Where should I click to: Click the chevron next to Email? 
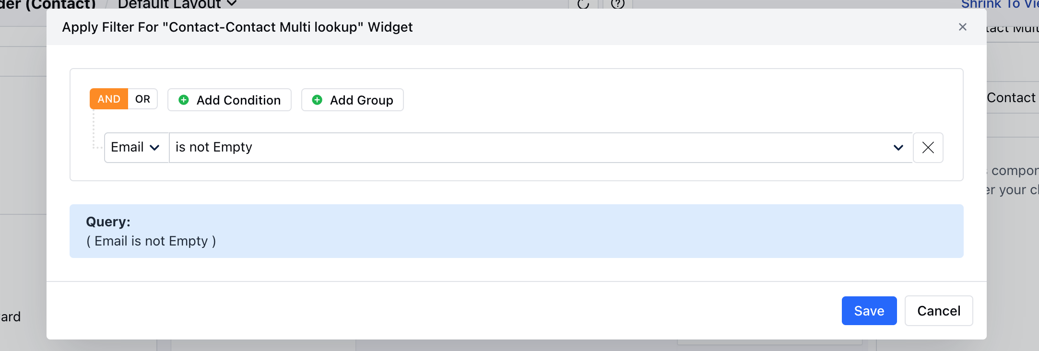point(154,148)
